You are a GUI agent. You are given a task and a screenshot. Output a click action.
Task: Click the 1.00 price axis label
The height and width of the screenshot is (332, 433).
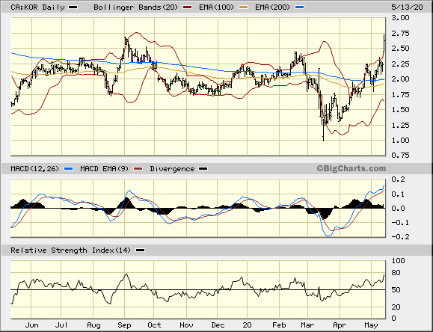click(400, 141)
